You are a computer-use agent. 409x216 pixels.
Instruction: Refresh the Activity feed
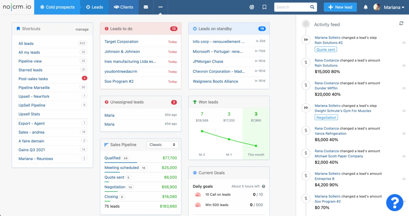[x=401, y=23]
